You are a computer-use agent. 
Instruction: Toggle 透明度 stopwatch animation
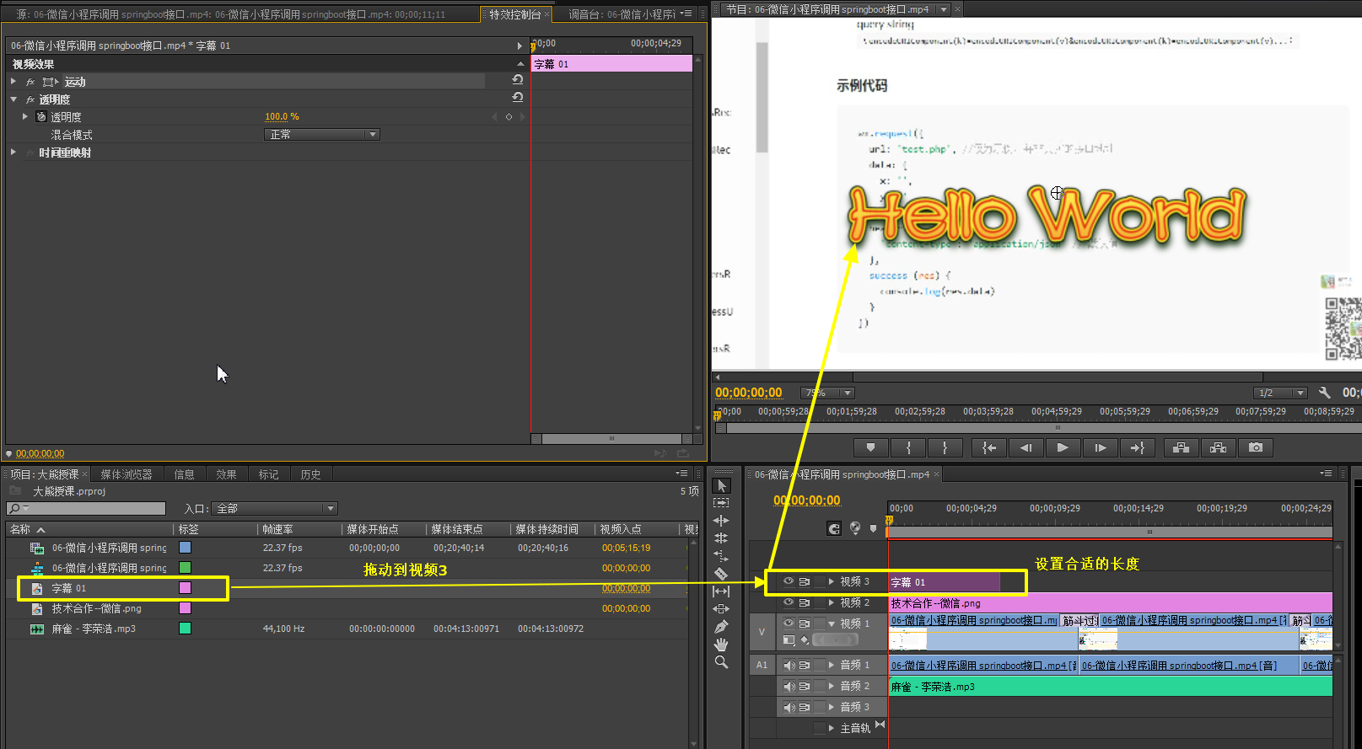[x=41, y=116]
